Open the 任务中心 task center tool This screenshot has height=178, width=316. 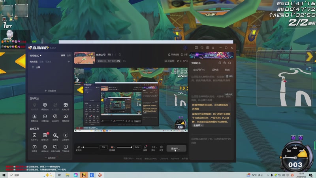[x=34, y=136]
